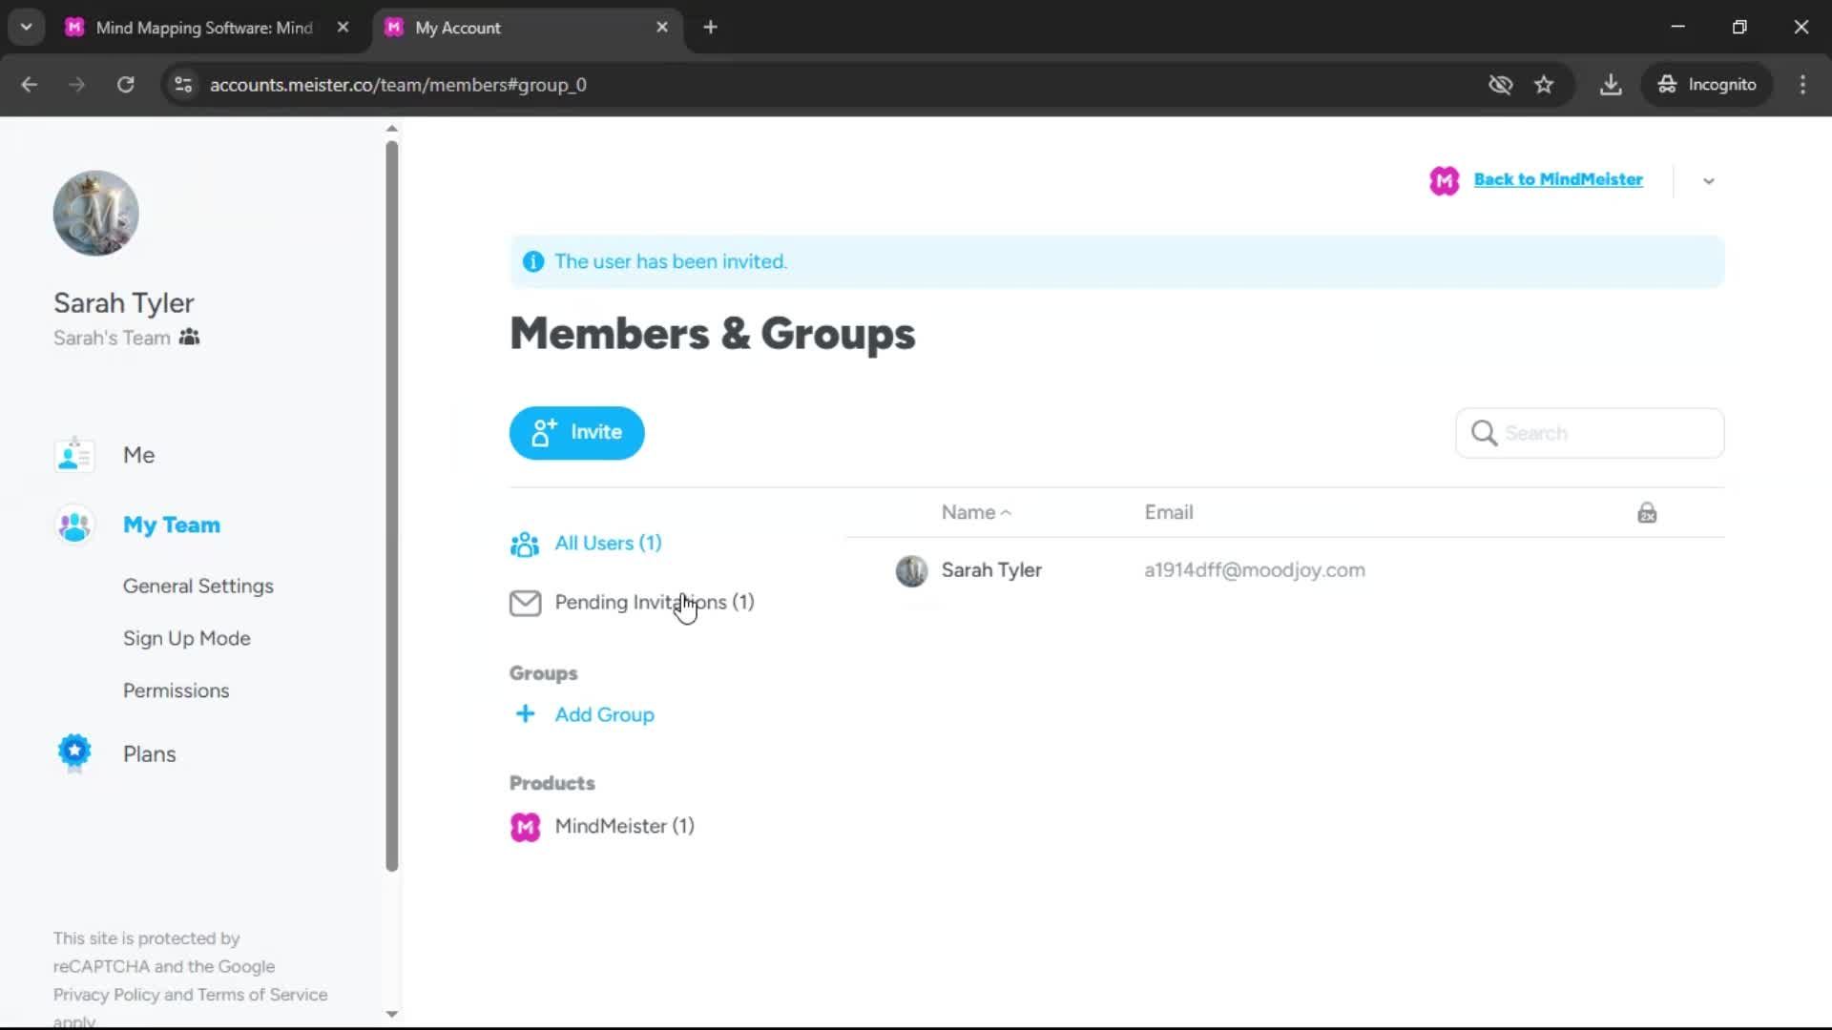The height and width of the screenshot is (1030, 1832).
Task: Open the Plans section
Action: (149, 753)
